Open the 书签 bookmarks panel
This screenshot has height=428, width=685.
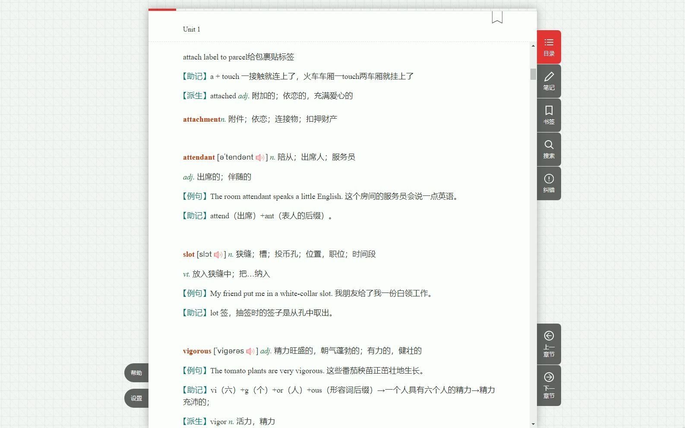click(549, 115)
